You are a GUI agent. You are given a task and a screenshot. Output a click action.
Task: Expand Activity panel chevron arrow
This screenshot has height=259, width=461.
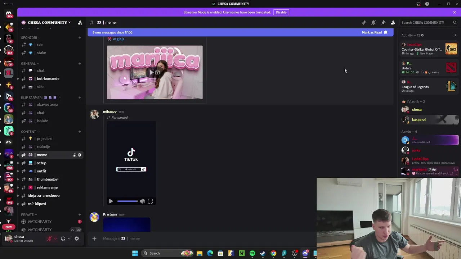pyautogui.click(x=455, y=35)
